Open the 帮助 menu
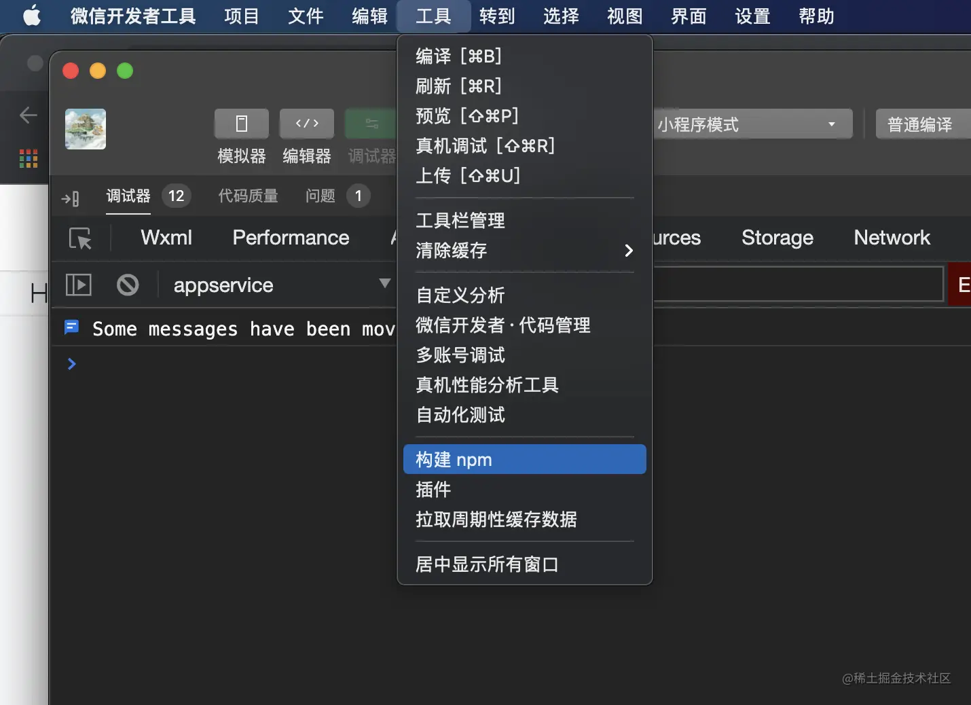 (x=816, y=16)
